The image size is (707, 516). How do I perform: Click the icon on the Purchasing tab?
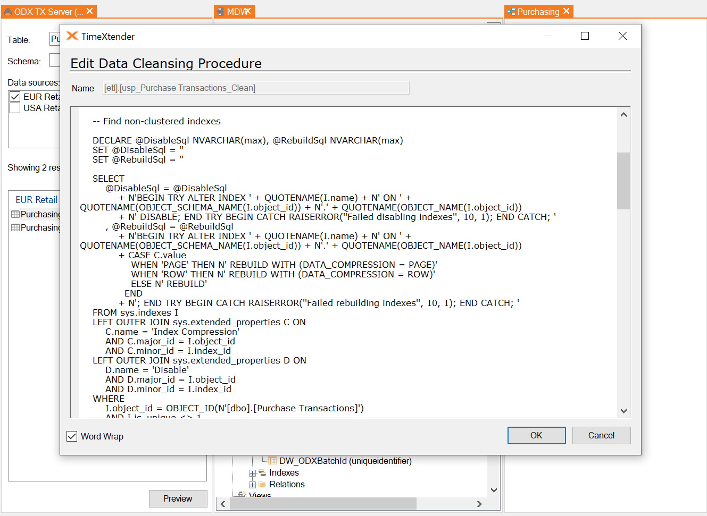coord(510,11)
